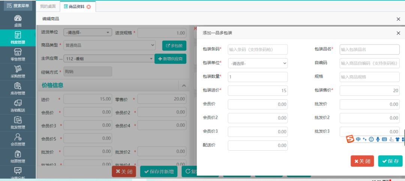The image size is (405, 181).
Task: Click the 搜索菜单 menu header
Action: coord(18,6)
